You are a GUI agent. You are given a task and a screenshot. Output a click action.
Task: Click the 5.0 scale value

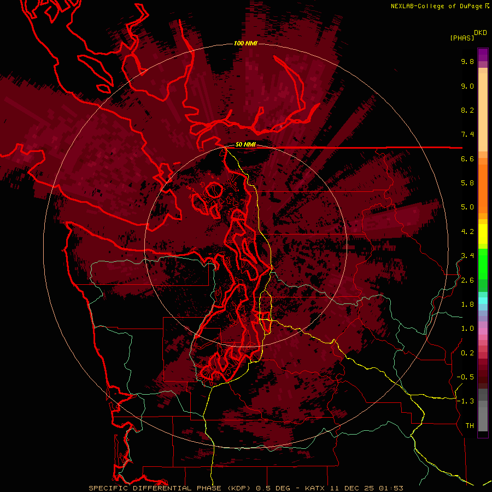click(467, 207)
